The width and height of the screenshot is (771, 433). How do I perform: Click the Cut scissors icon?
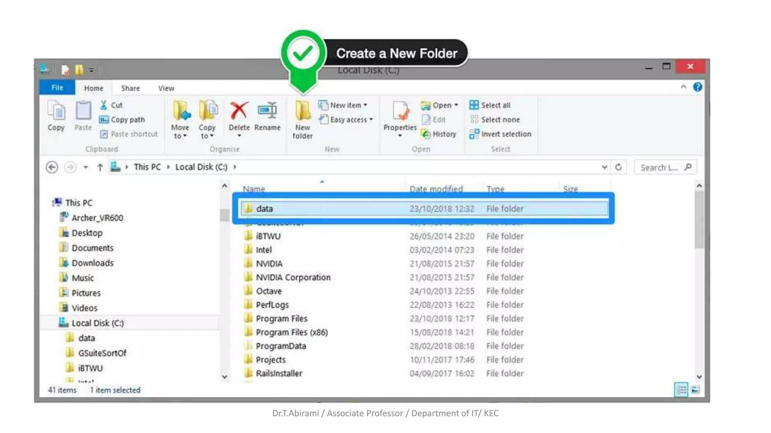(104, 105)
